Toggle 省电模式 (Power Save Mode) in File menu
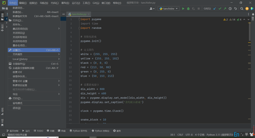The image size is (255, 138). [x=17, y=103]
